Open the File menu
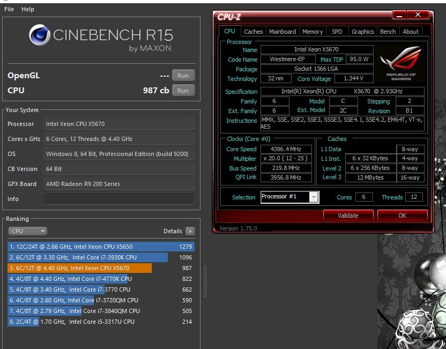446x349 pixels. (x=9, y=9)
